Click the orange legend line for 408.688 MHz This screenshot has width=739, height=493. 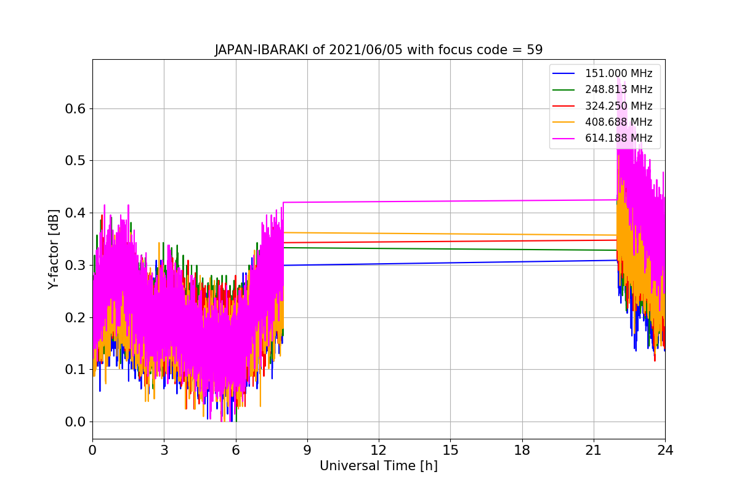pyautogui.click(x=565, y=122)
